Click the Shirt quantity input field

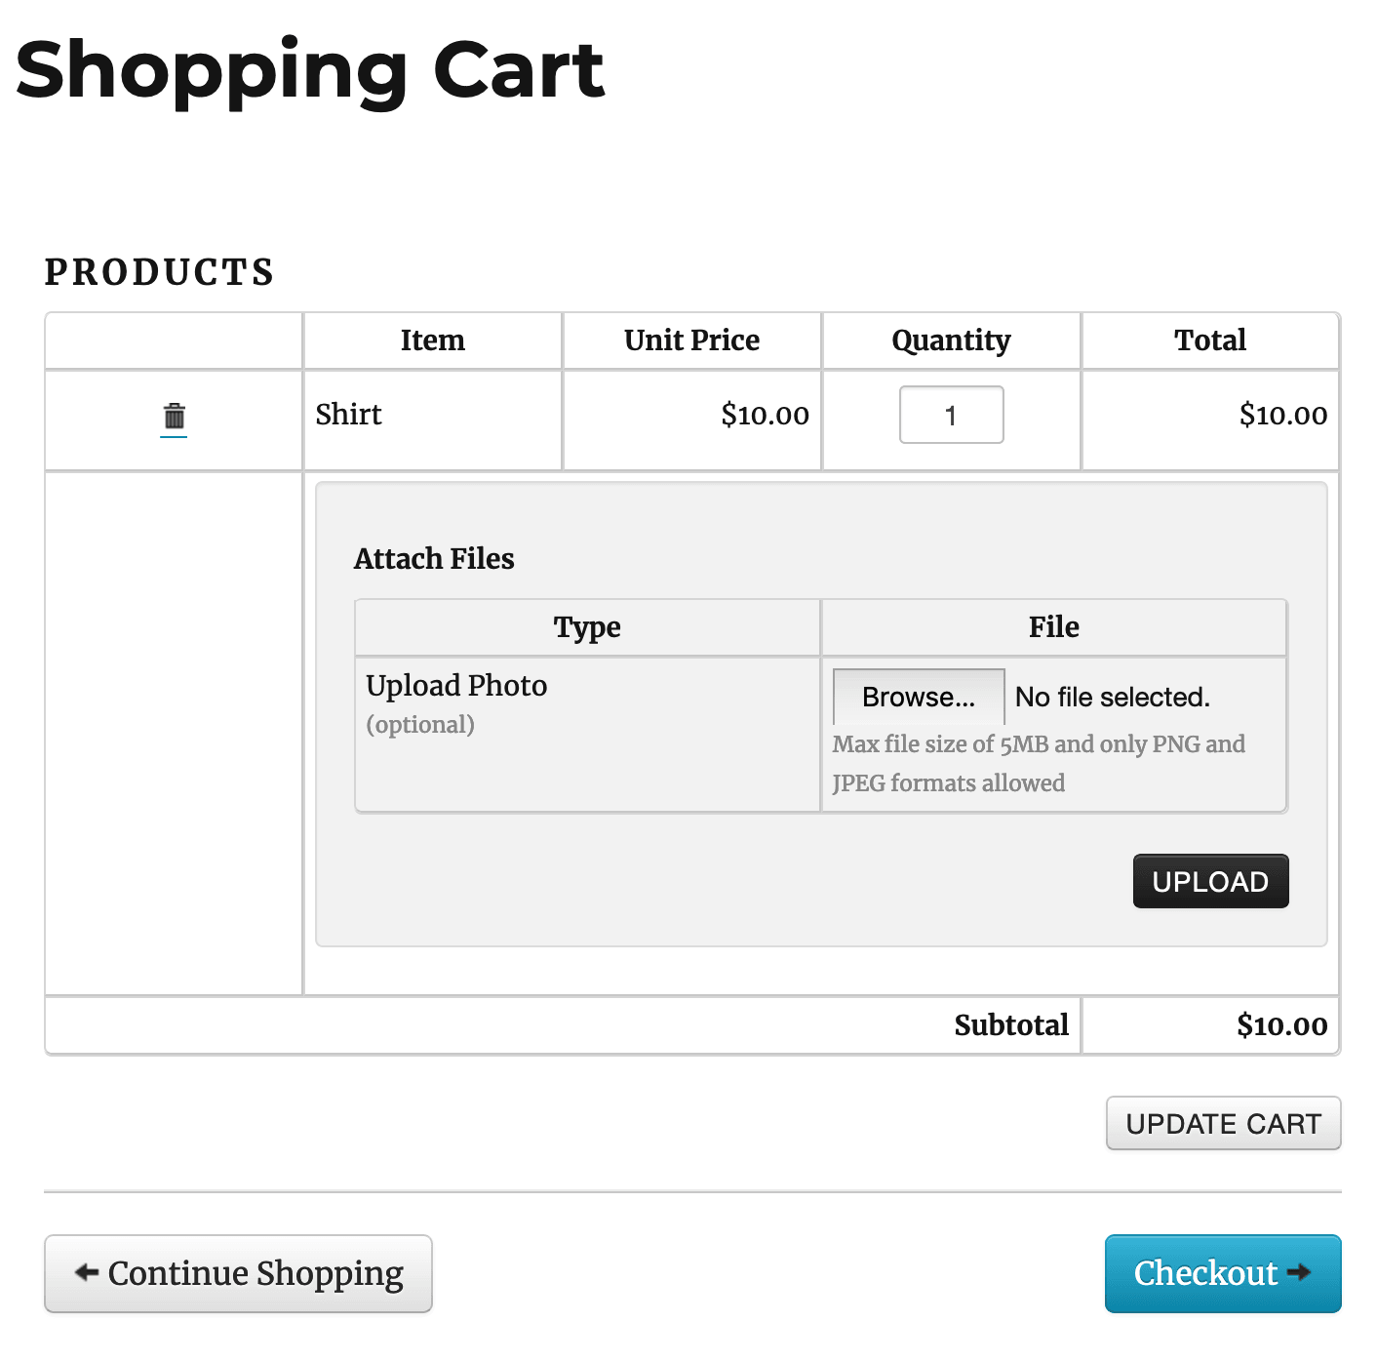951,415
